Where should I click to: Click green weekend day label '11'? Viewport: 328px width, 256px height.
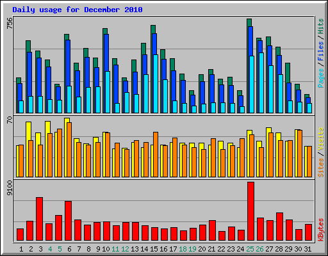[115, 249]
